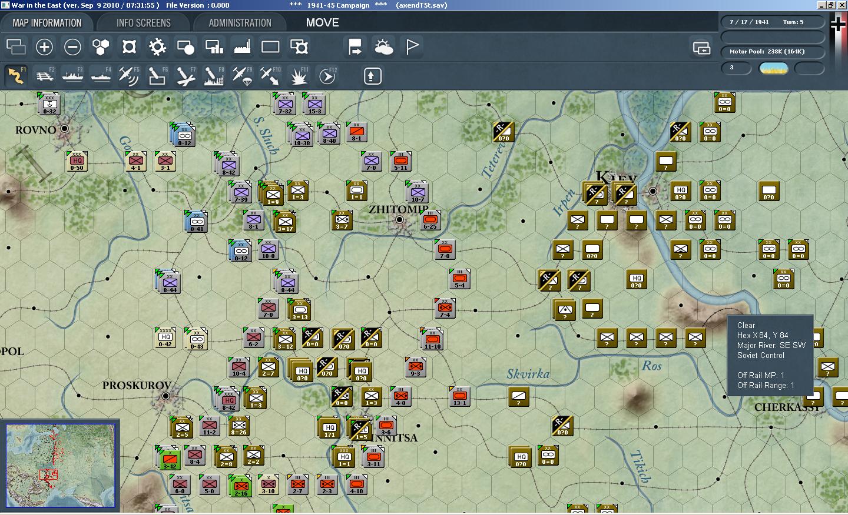Select the 15-3 infantry counter
This screenshot has height=515, width=848.
coord(315,104)
